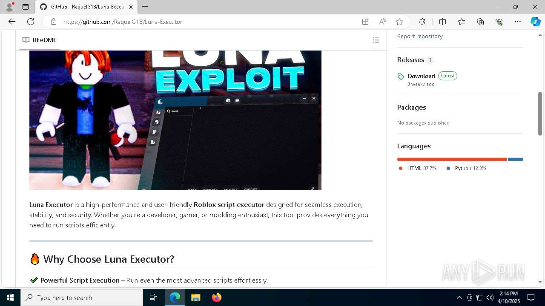Open a new browser tab
Image resolution: width=545 pixels, height=306 pixels.
coord(145,7)
